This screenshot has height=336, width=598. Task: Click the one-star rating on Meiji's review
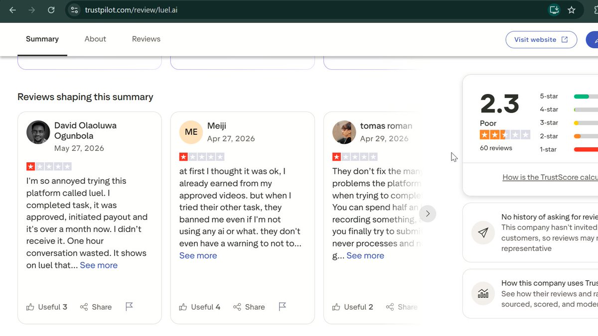(x=202, y=157)
